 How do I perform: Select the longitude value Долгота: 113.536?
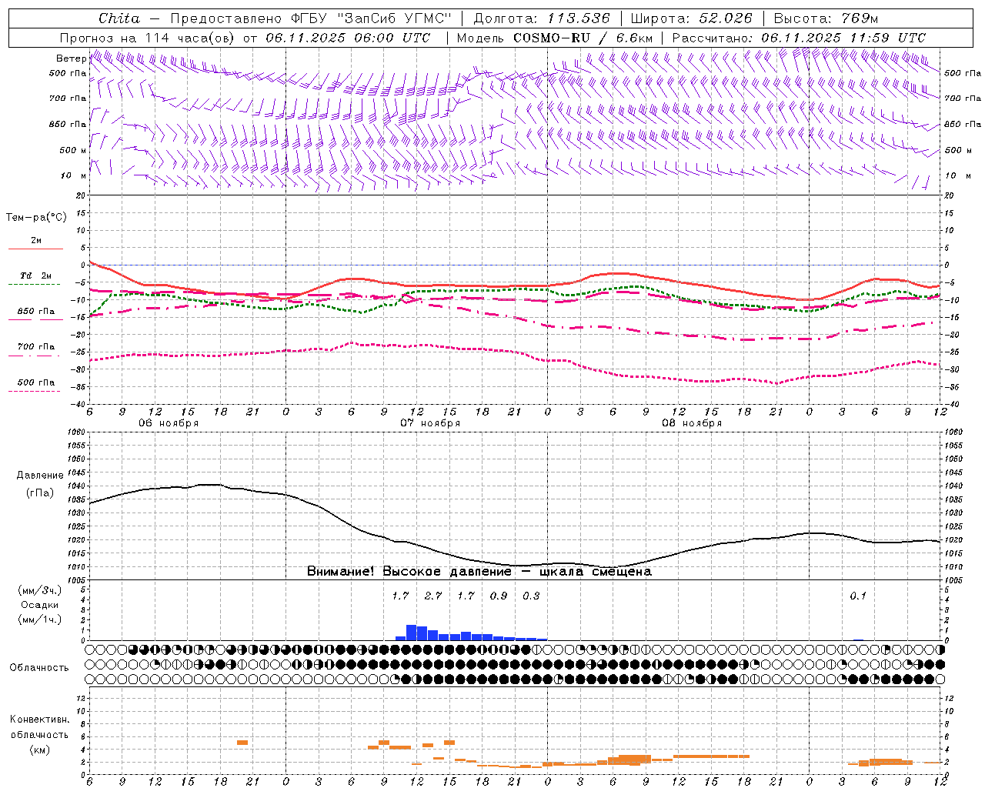point(542,18)
